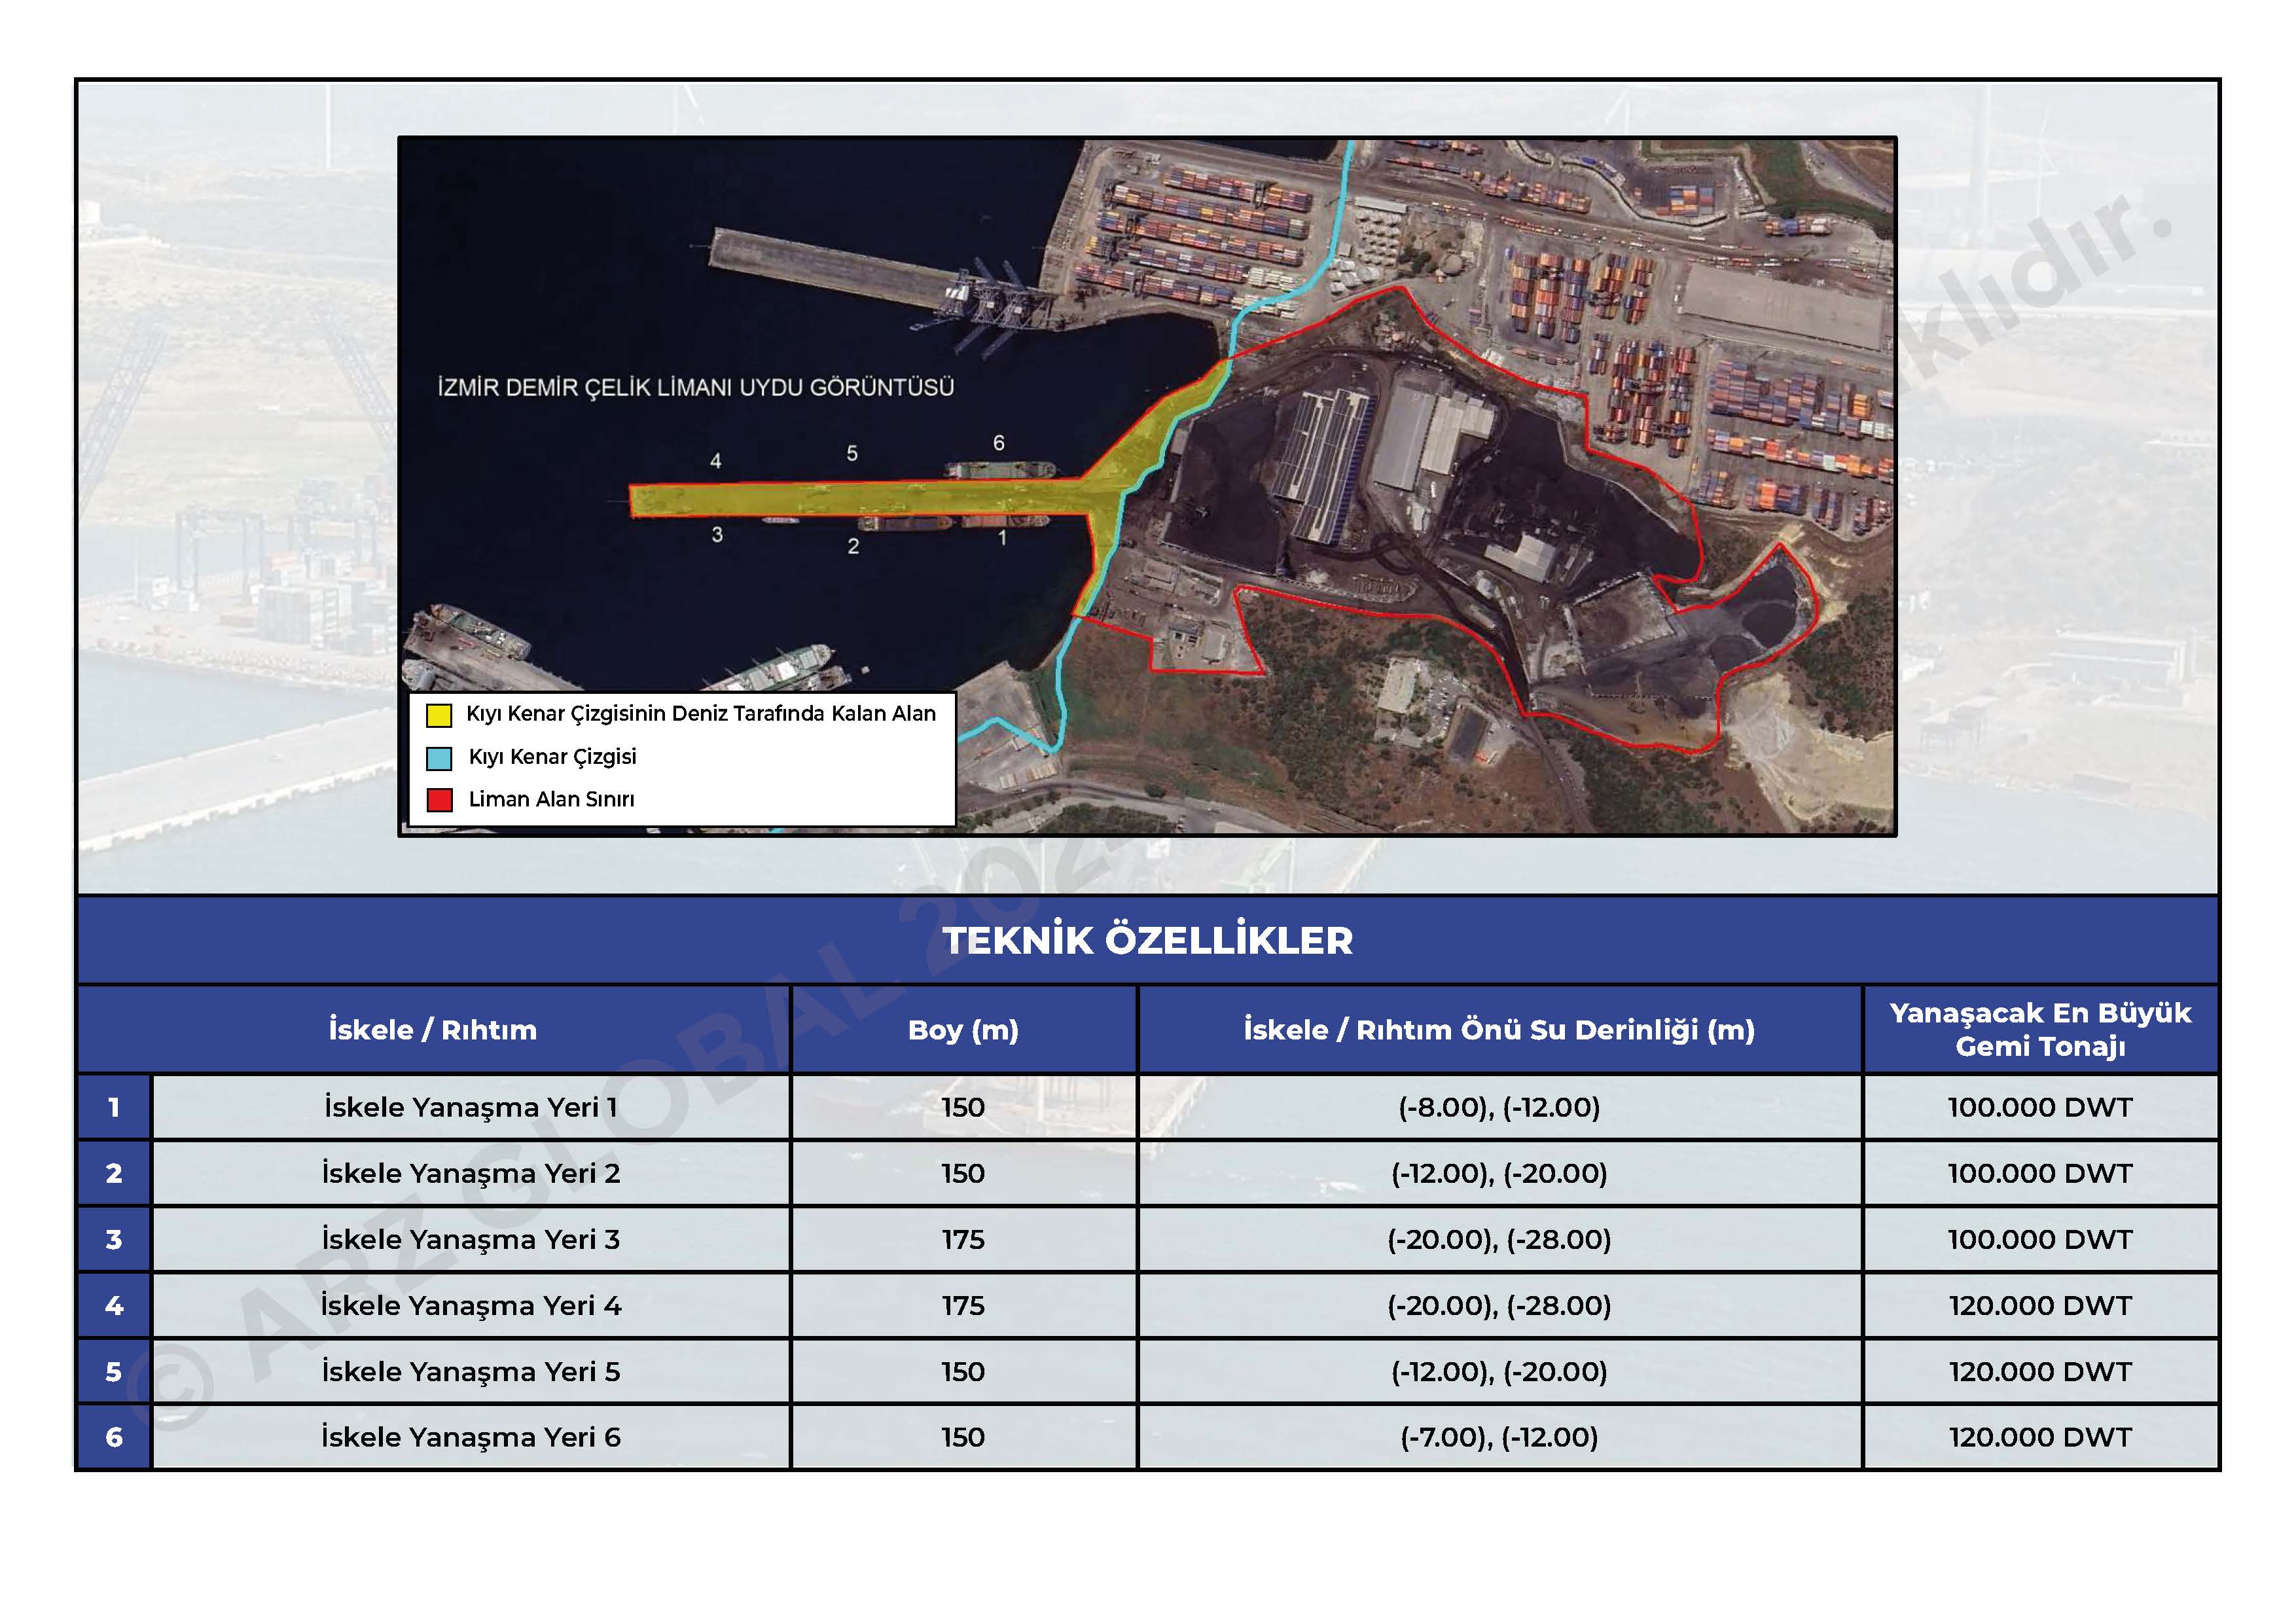Click depth '(-20.00), (-28.00)' in row 3
The image size is (2296, 1624).
pos(1499,1240)
